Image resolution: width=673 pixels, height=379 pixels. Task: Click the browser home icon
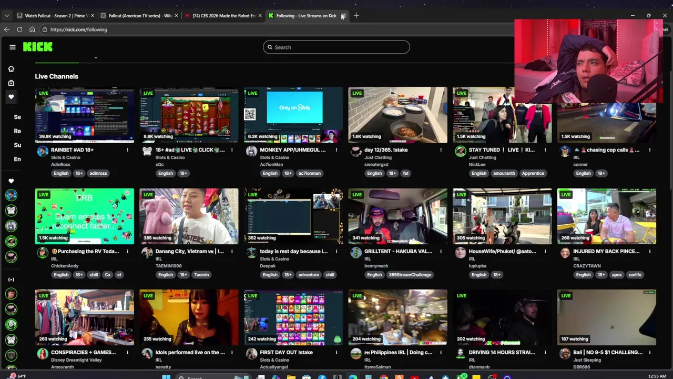tap(32, 29)
